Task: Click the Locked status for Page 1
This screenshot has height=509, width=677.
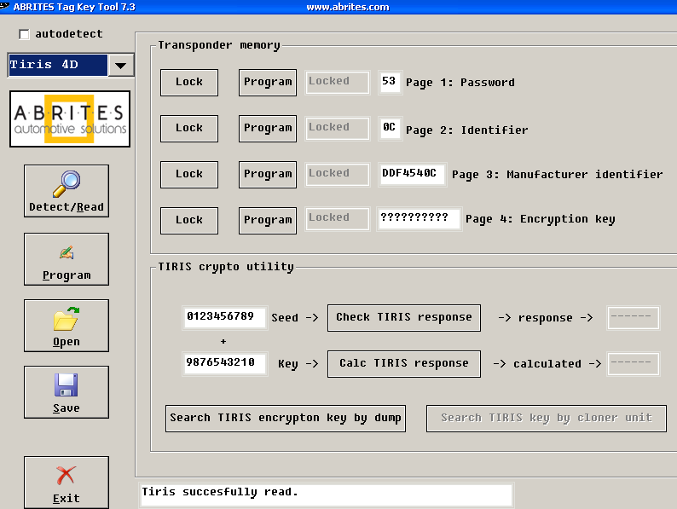Action: pos(337,82)
